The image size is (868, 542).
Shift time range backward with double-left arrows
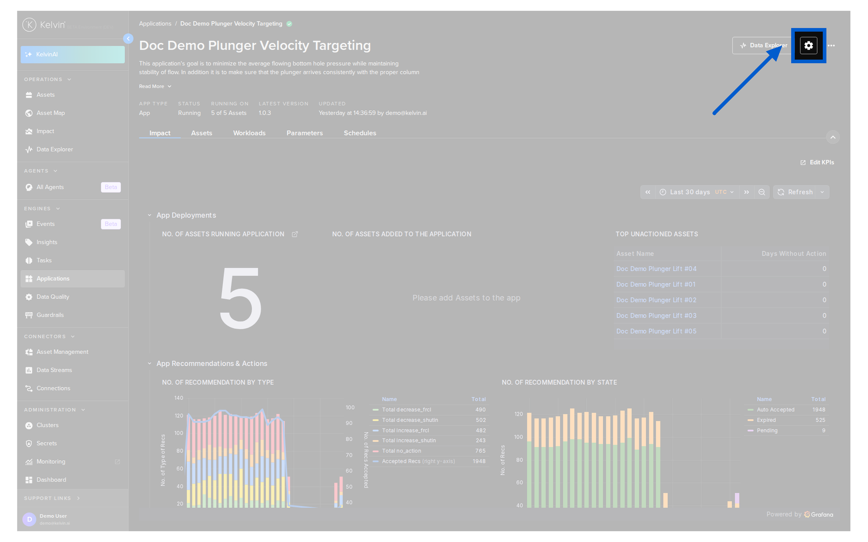coord(648,192)
